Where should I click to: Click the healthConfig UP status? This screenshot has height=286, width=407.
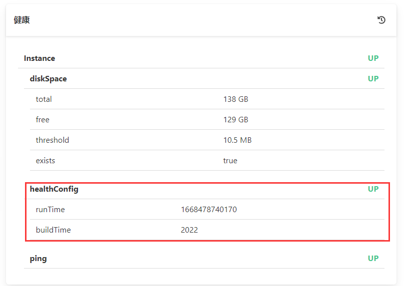(373, 189)
